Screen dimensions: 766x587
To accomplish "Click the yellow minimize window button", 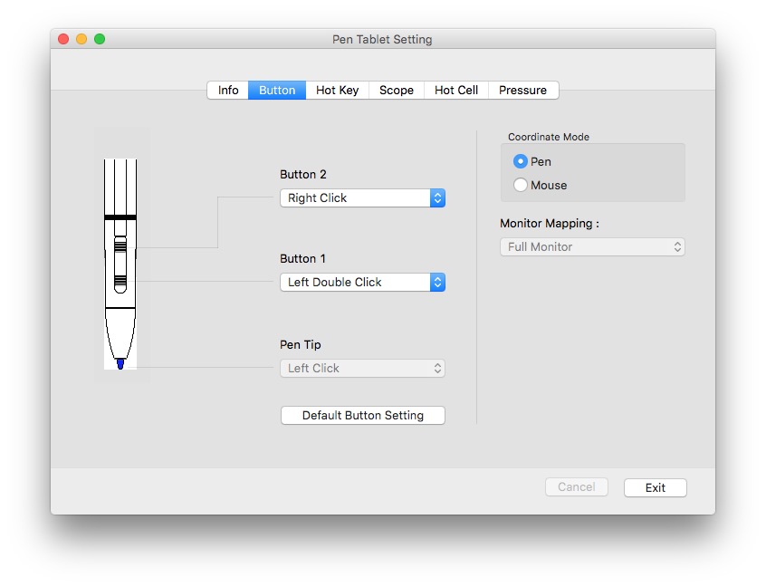I will coord(81,39).
